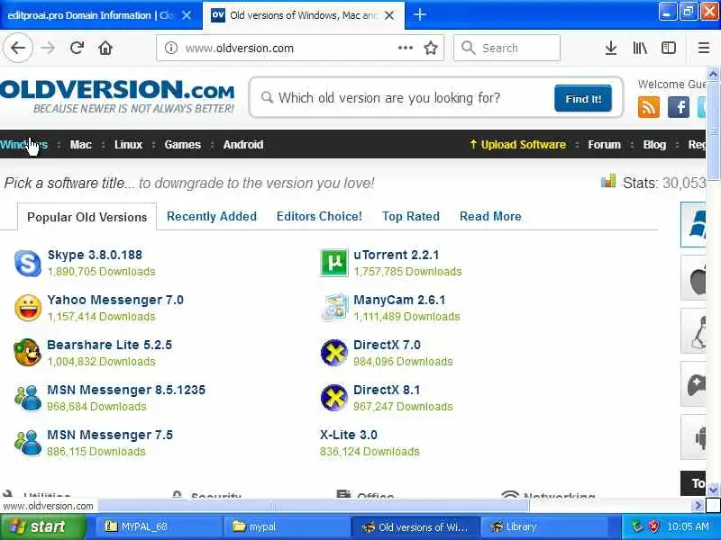
Task: Open the Downloads arrow in toolbar
Action: point(611,48)
